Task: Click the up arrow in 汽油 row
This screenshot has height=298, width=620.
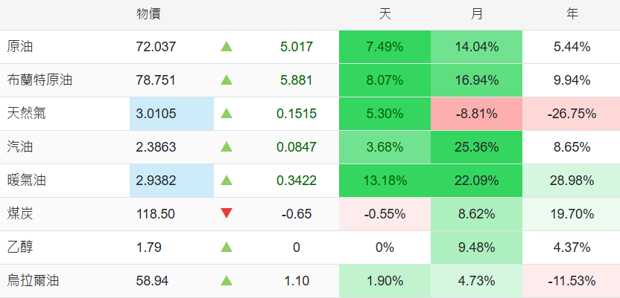Action: pyautogui.click(x=227, y=147)
